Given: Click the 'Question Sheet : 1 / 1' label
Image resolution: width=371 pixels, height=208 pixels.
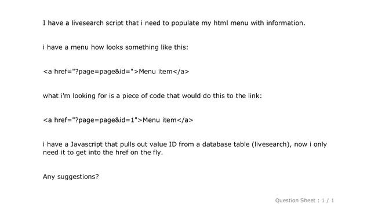Looking at the screenshot, I should pyautogui.click(x=304, y=200).
